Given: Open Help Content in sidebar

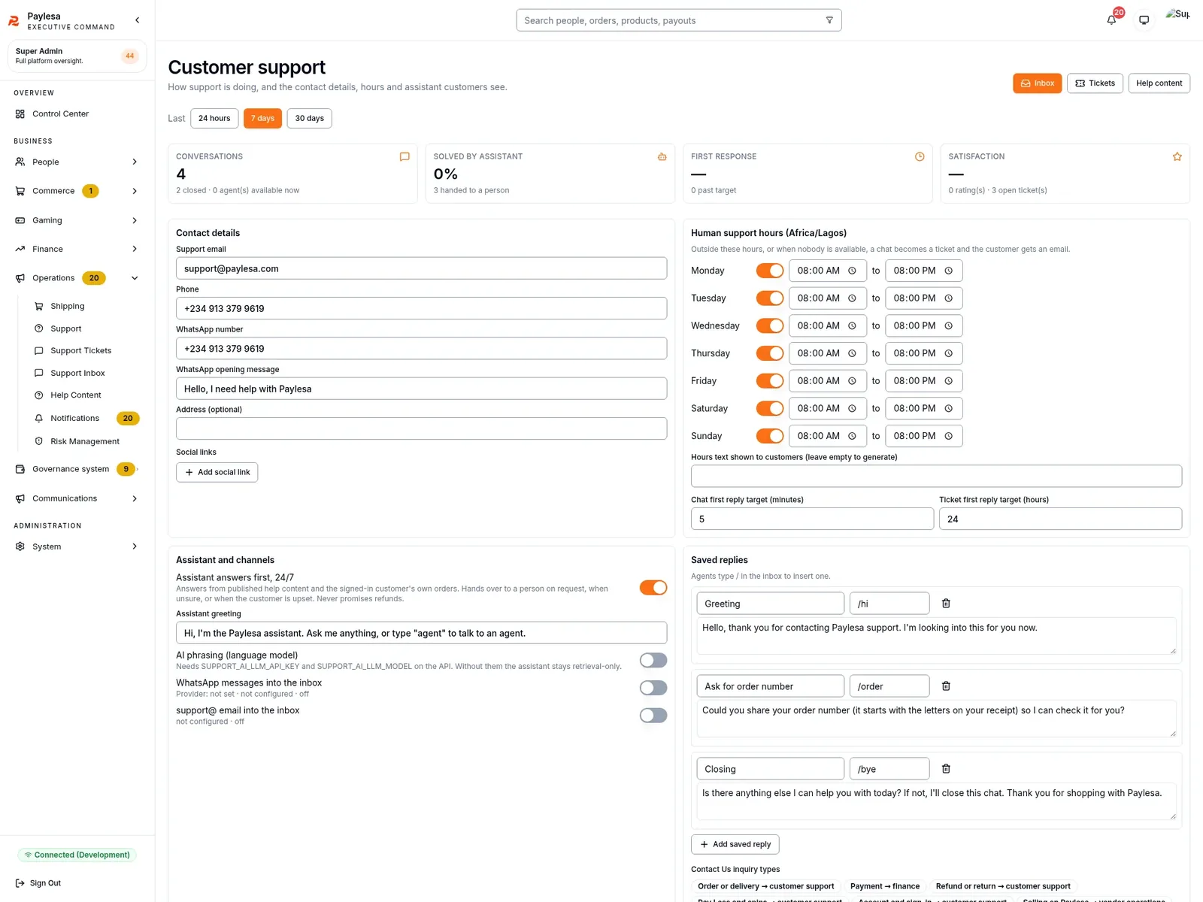Looking at the screenshot, I should [75, 395].
